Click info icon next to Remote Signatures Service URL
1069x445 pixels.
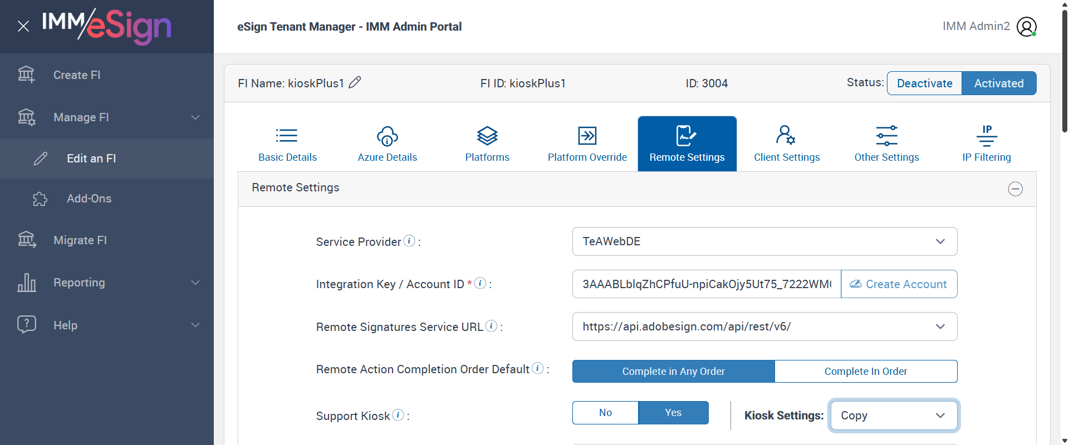pyautogui.click(x=491, y=326)
